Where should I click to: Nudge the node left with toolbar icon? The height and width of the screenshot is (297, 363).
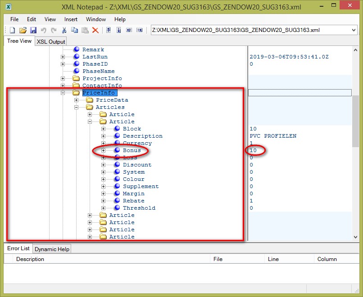coord(129,30)
